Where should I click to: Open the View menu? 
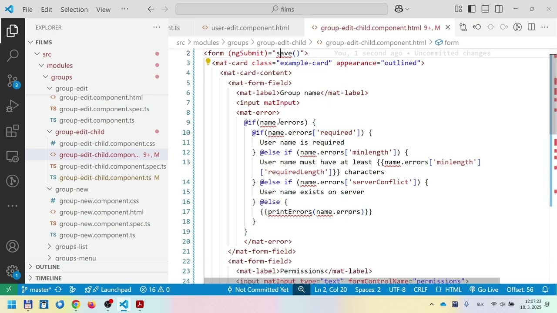pos(103,9)
